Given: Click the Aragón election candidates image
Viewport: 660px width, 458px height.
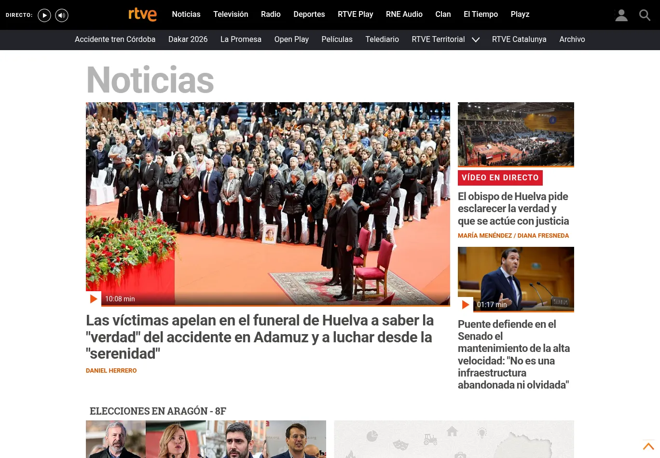Looking at the screenshot, I should tap(206, 439).
